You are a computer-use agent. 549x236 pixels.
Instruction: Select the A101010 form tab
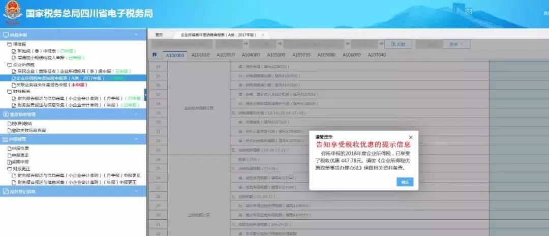[200, 55]
